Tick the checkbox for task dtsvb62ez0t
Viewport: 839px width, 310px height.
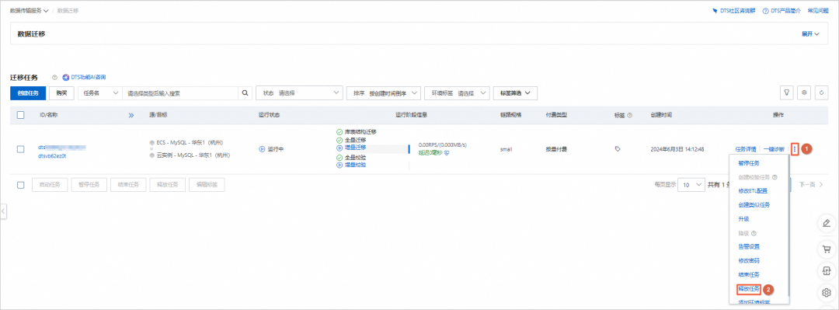(x=20, y=149)
